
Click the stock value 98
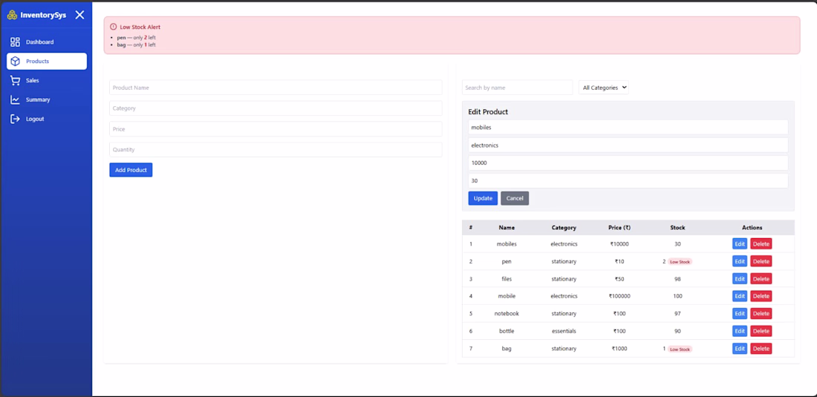(677, 279)
